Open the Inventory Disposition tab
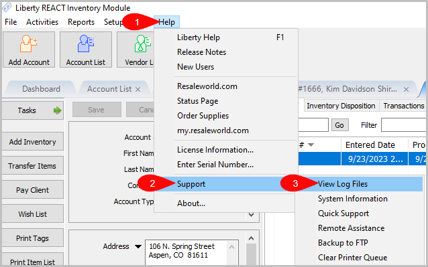428x267 pixels. 341,106
